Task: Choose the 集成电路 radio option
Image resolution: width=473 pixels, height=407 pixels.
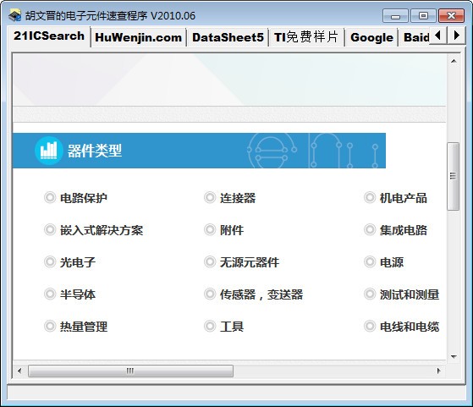Action: 370,229
